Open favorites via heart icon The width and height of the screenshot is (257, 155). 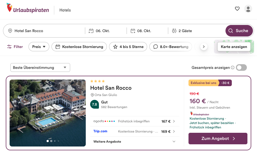click(x=237, y=9)
